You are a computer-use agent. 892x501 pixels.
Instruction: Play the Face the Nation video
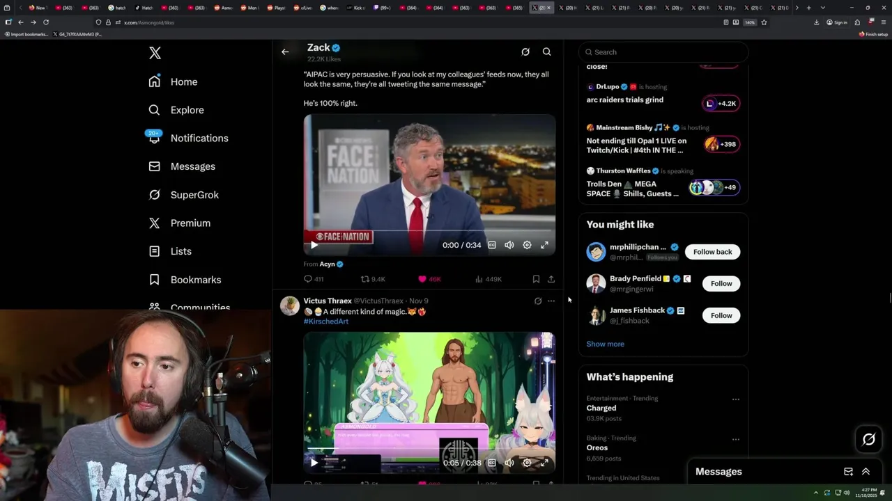[314, 245]
